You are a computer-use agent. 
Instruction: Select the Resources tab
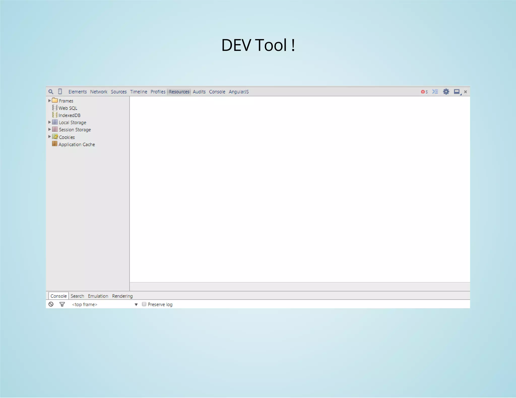(179, 92)
